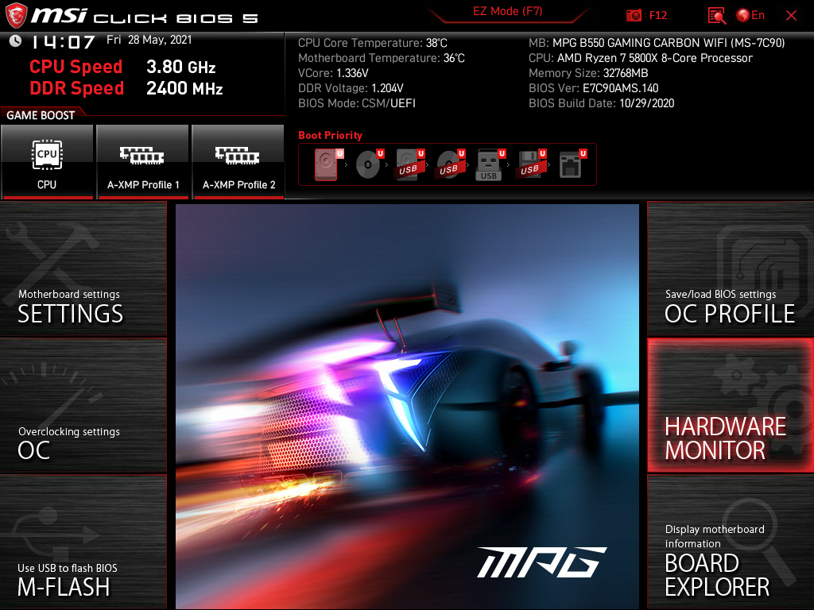Click the MB model MPG B550 GAMING CARBON line
Screen dimensions: 814x610
click(657, 43)
